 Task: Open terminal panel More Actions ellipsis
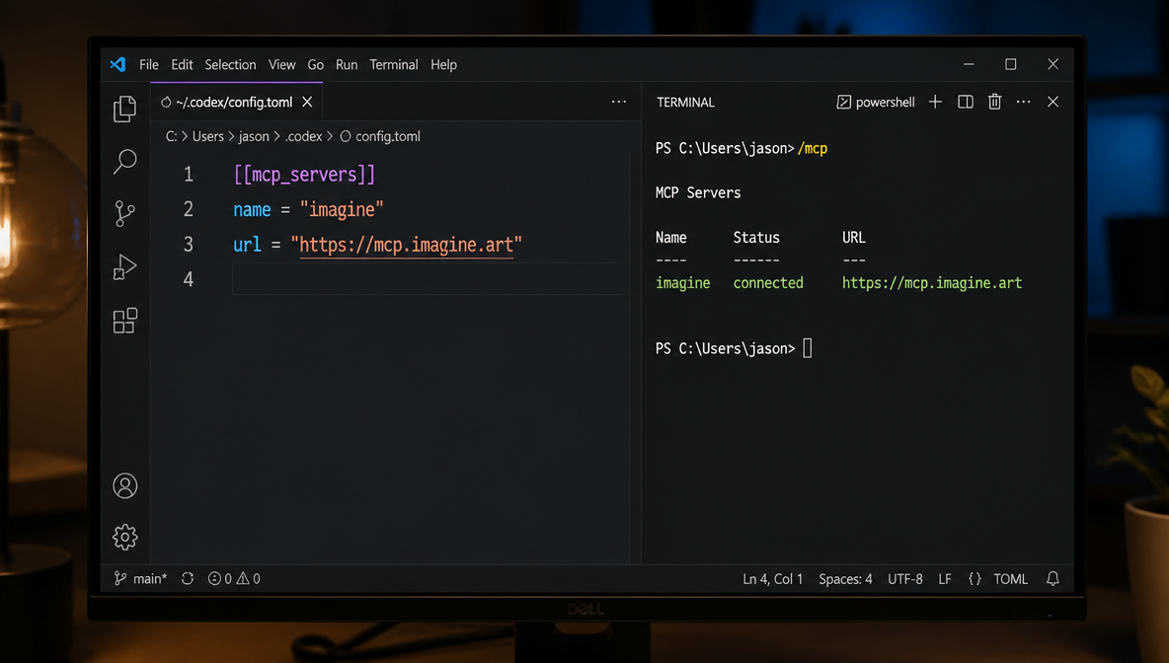(x=1024, y=102)
